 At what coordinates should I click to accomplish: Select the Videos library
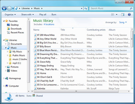tap(14, 71)
